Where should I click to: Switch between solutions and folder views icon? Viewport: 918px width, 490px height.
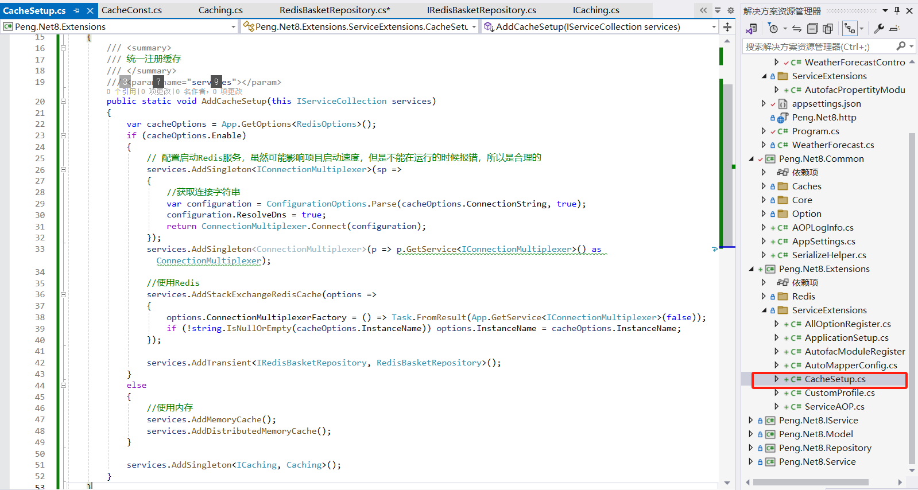[751, 28]
